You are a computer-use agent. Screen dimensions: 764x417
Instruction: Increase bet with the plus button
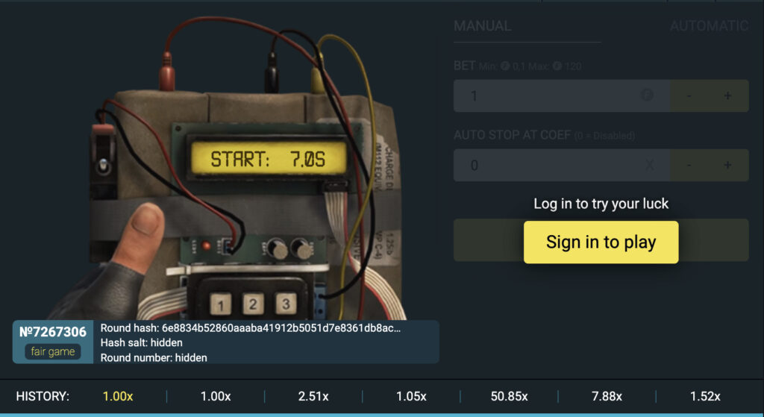[727, 95]
